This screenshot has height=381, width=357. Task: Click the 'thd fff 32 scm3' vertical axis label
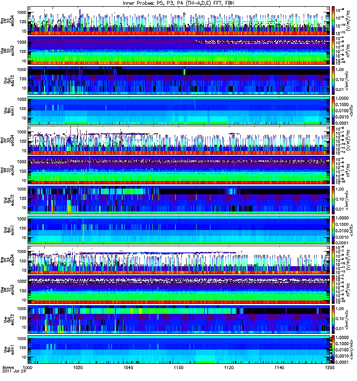(x=8, y=170)
